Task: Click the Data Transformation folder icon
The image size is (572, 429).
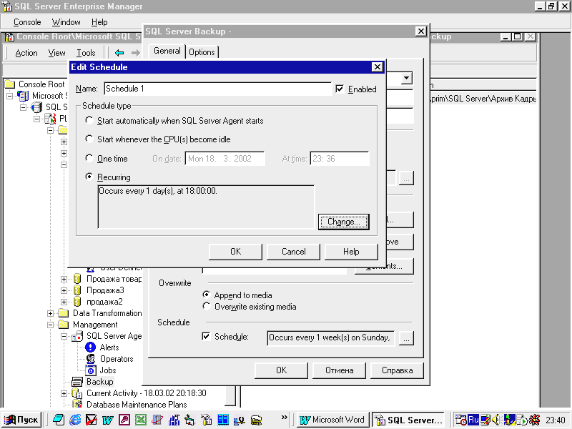Action: (64, 313)
